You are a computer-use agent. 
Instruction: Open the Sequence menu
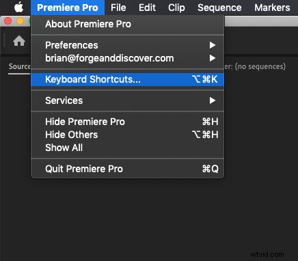pos(219,8)
